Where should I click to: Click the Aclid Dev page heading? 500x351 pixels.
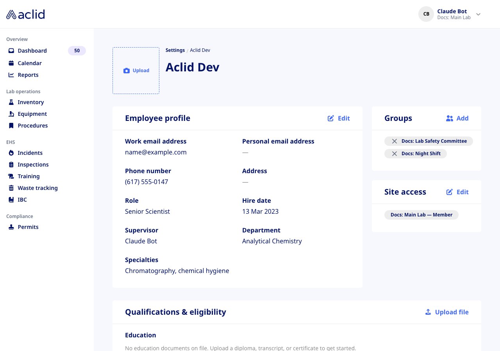coord(193,67)
